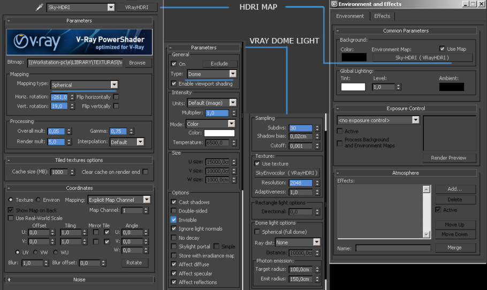This screenshot has height=290, width=487.
Task: Adjust Cache size (MB) spinner
Action: 72,172
